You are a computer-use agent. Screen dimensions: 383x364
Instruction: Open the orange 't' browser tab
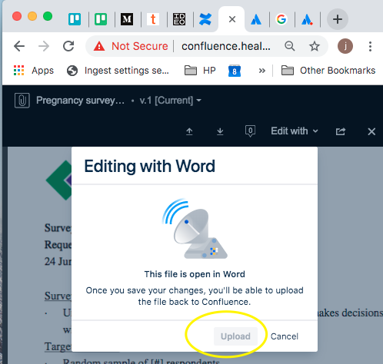153,19
